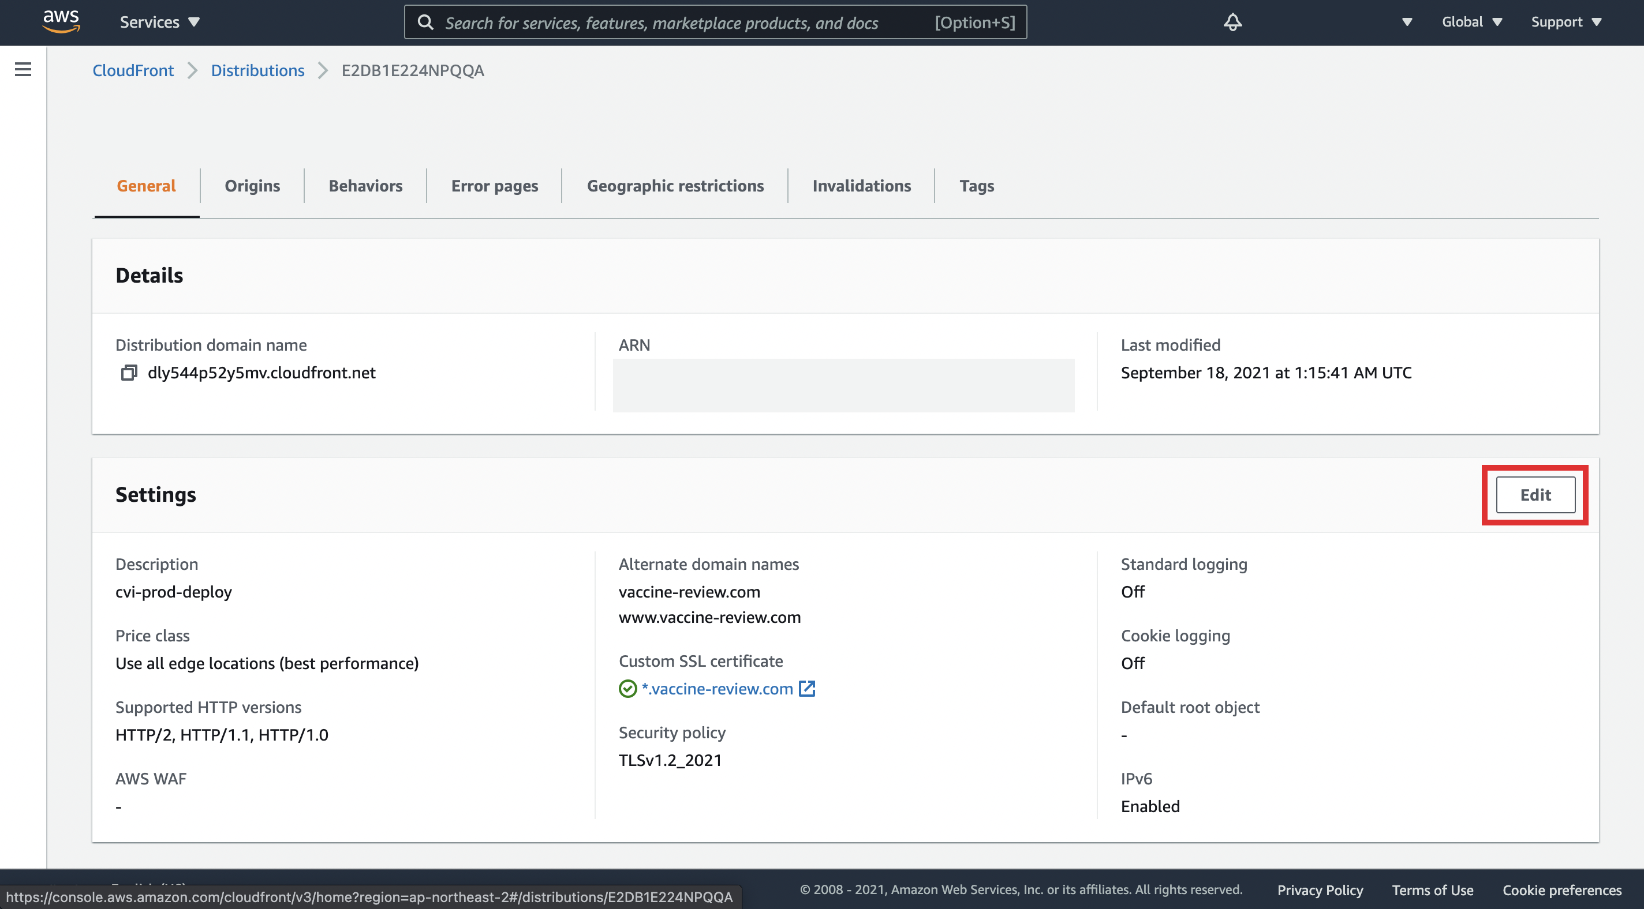Click the green certificate status checkmark

[627, 689]
